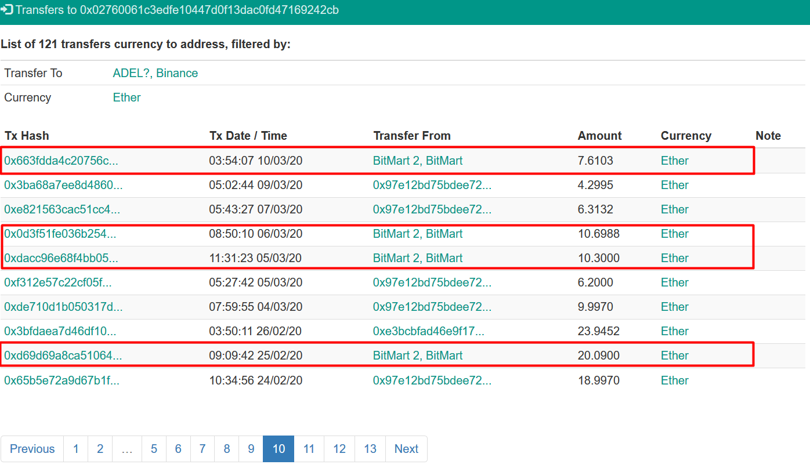Select the amount 10.6988

pos(599,234)
